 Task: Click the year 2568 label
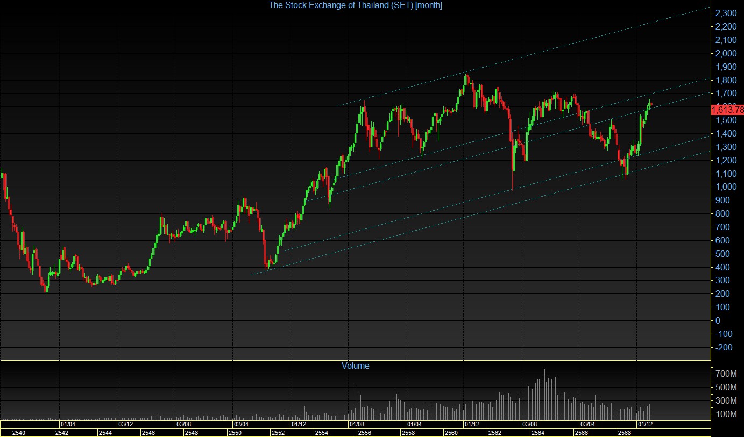tap(624, 433)
